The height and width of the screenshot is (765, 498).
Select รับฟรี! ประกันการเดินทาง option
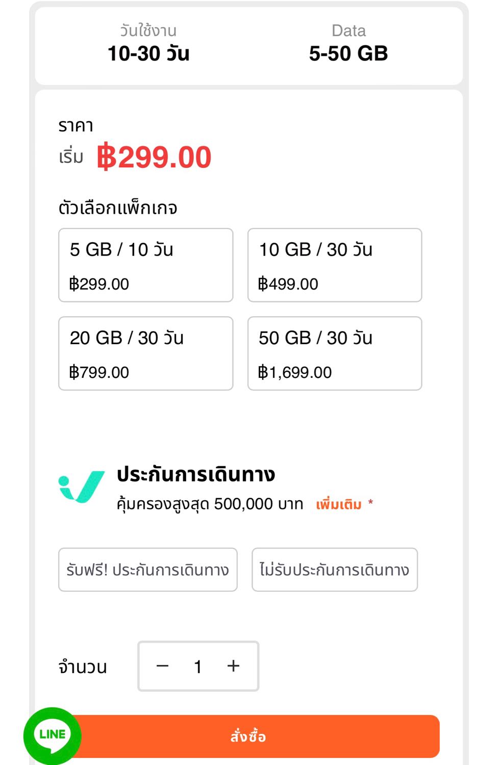(148, 570)
